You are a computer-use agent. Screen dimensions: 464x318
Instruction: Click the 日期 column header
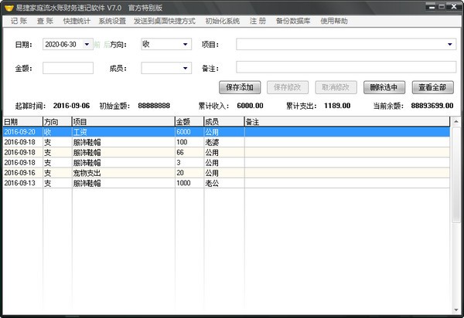point(22,122)
